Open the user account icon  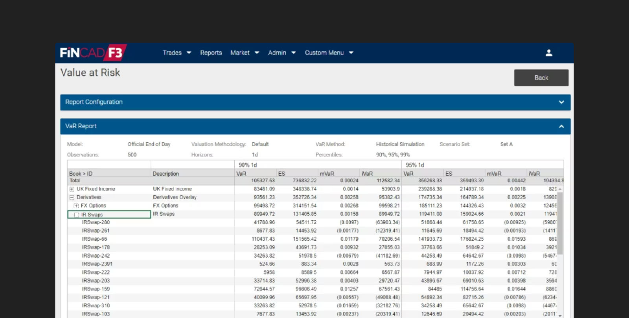click(x=549, y=53)
